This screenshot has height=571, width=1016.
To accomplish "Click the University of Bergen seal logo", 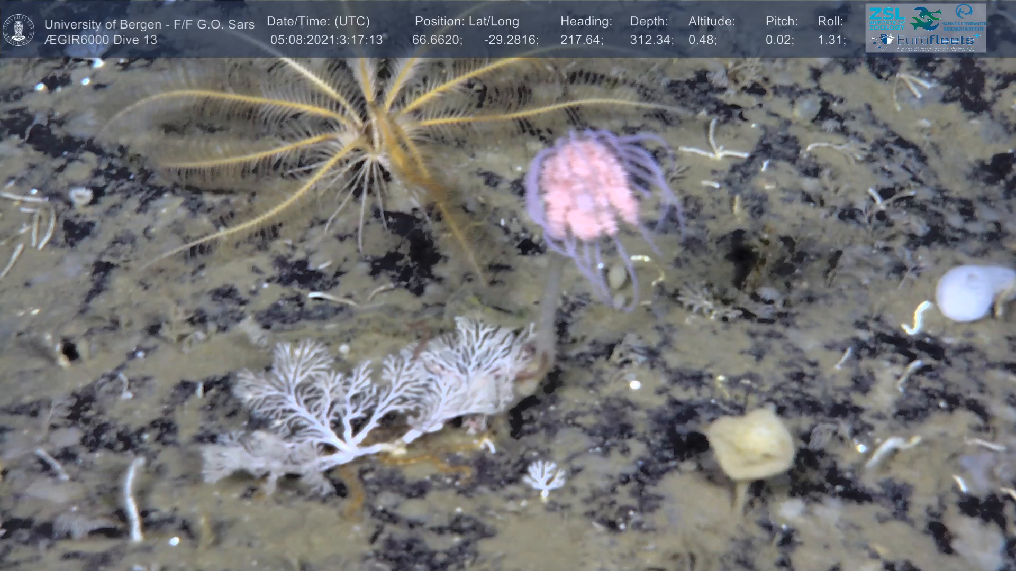I will pyautogui.click(x=19, y=30).
